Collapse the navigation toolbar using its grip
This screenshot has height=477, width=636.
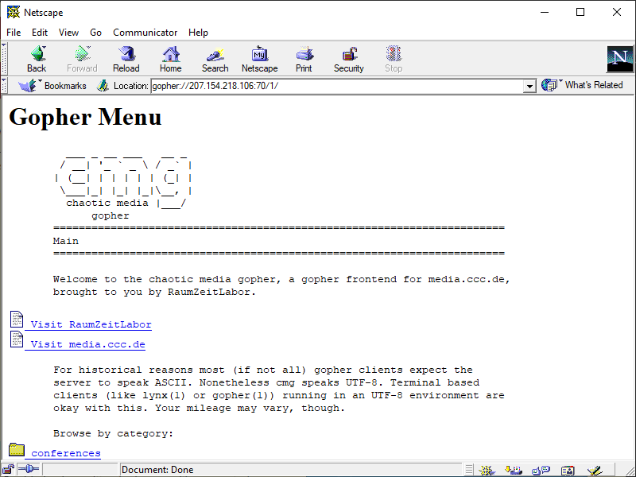4,59
